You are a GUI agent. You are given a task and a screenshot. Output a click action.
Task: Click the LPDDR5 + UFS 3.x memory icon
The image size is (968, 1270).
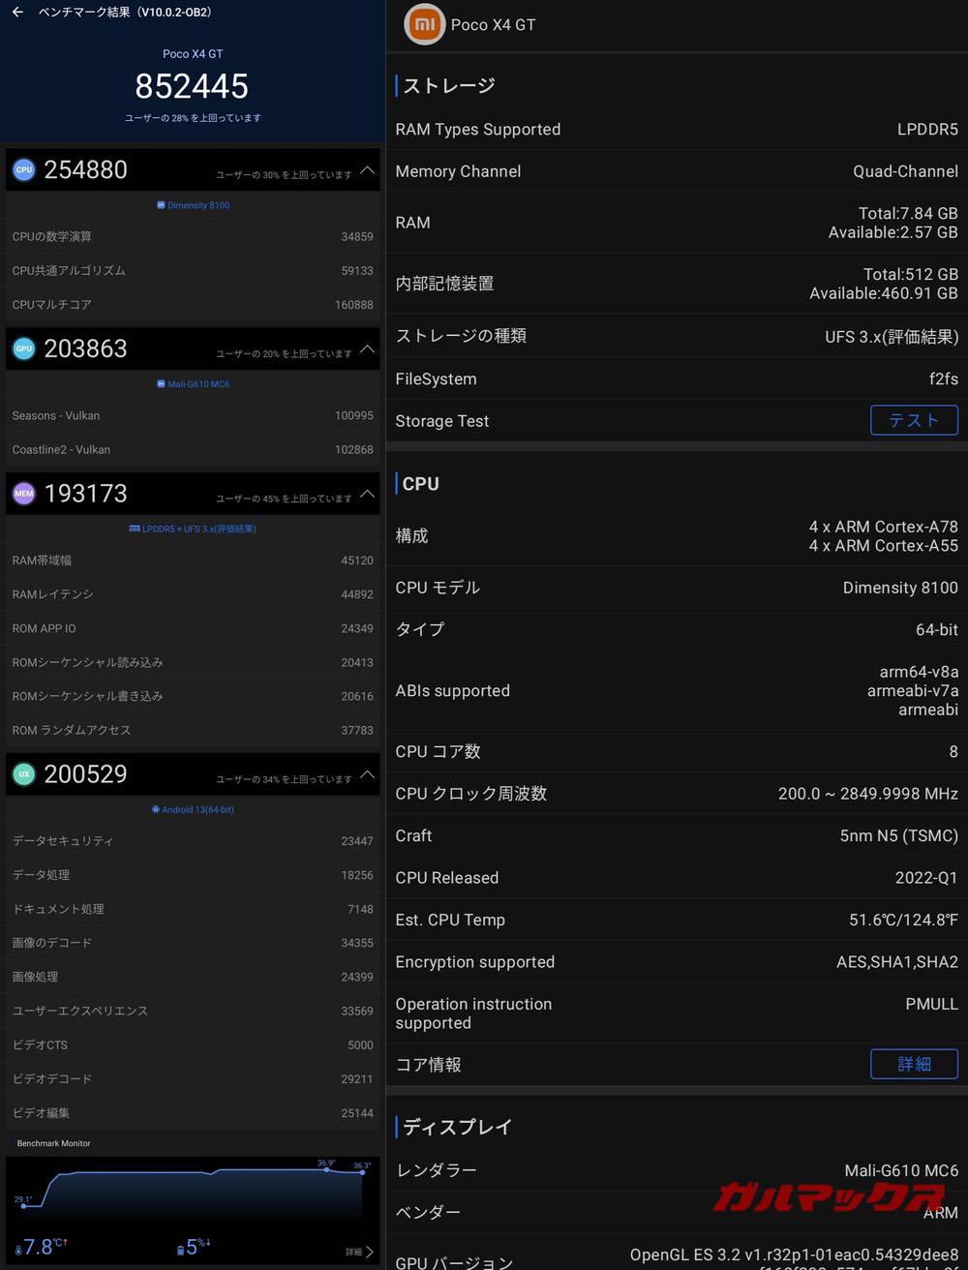(134, 529)
